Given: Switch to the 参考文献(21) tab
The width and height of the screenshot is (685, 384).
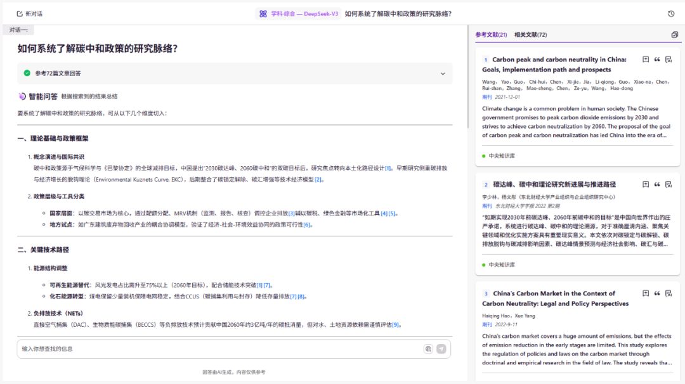Looking at the screenshot, I should 491,35.
